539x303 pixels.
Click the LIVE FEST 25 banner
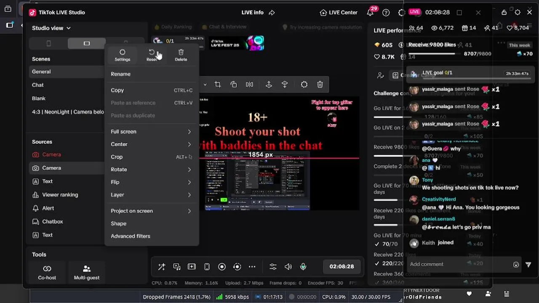pyautogui.click(x=236, y=43)
